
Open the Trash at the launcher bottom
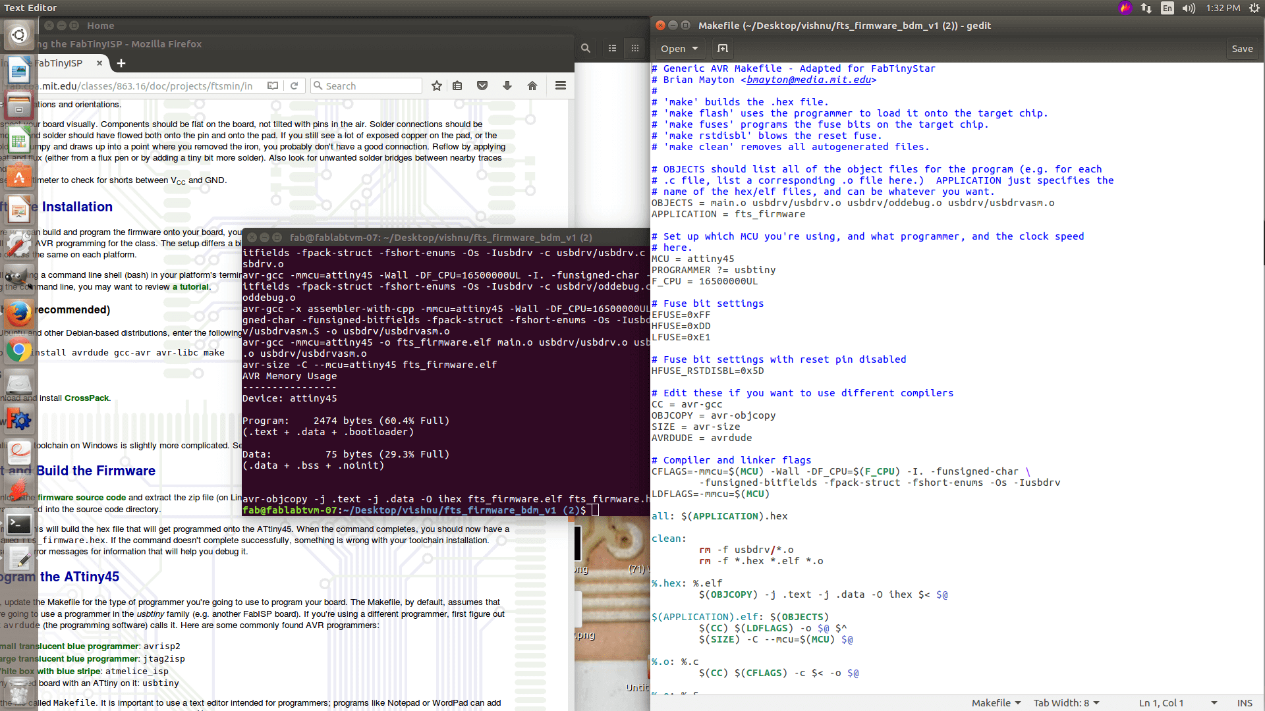pyautogui.click(x=19, y=693)
